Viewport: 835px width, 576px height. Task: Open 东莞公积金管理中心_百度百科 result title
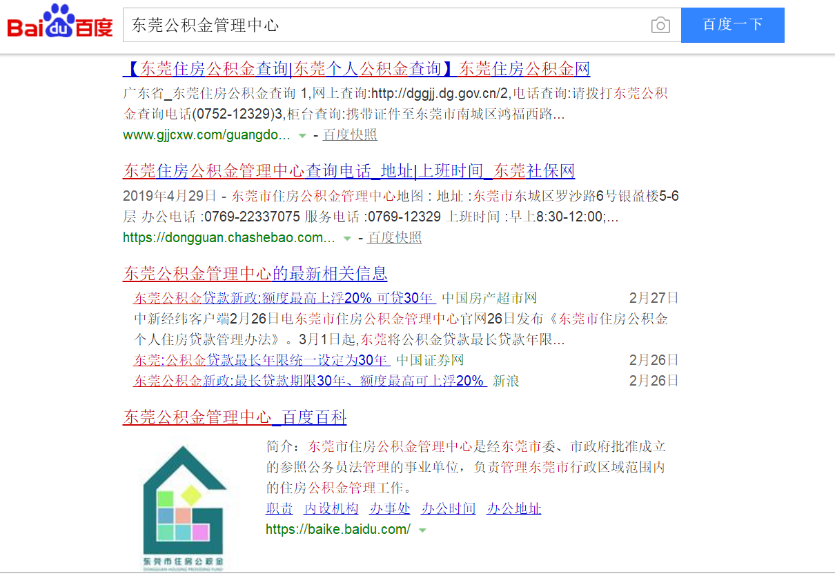(x=234, y=417)
